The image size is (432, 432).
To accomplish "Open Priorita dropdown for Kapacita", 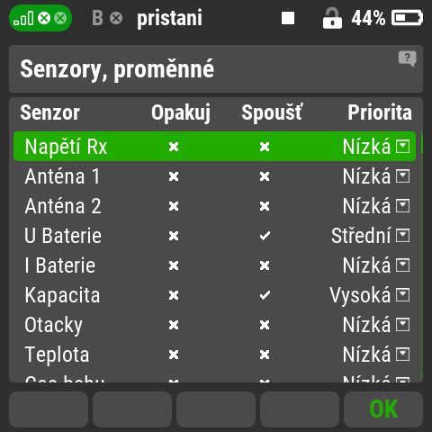I will coord(370,295).
